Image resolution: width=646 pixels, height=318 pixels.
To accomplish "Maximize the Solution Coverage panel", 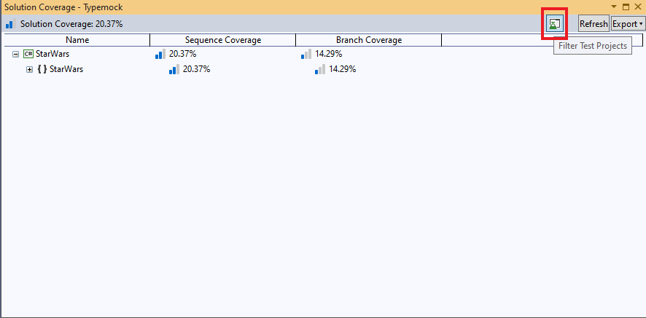I will (x=626, y=7).
